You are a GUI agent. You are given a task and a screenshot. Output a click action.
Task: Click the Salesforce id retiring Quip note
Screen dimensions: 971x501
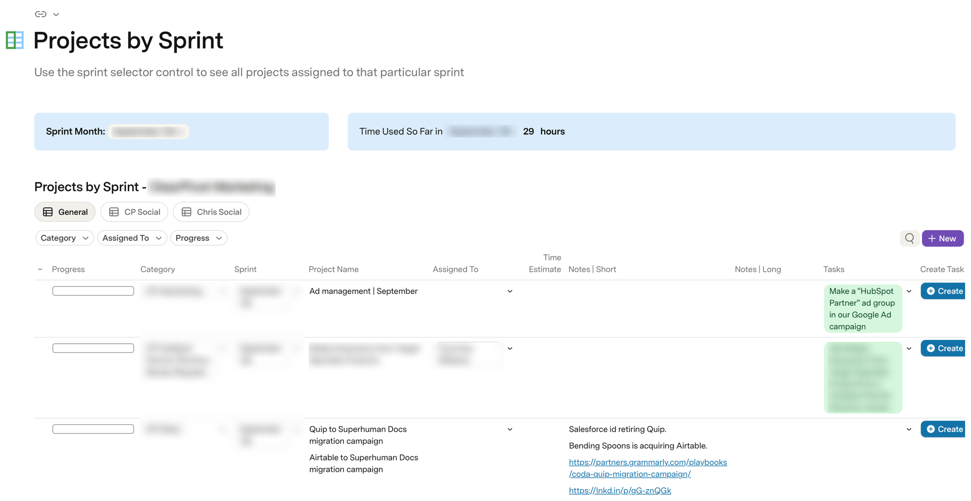(618, 429)
